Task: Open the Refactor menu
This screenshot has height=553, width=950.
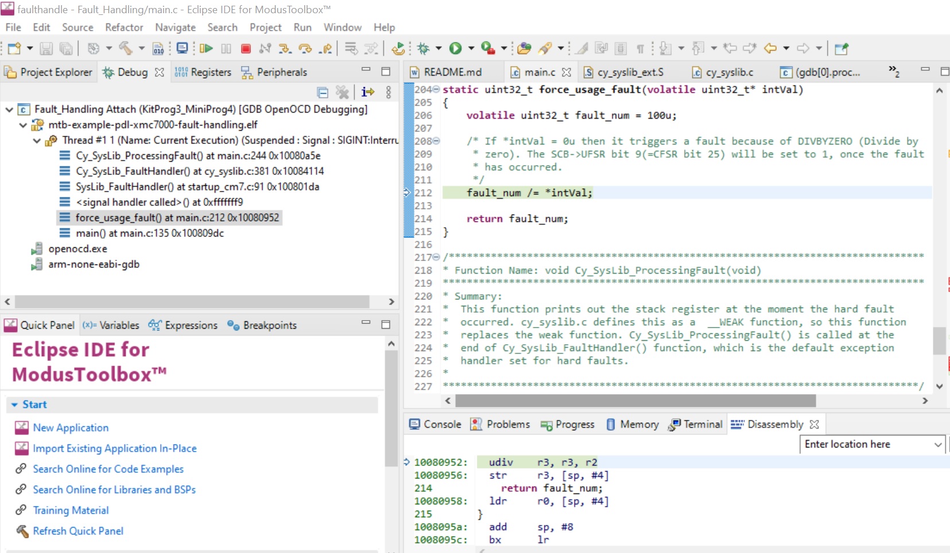Action: [x=124, y=28]
